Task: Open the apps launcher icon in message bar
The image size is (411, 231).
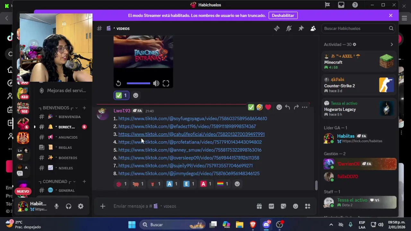Action: point(308,206)
